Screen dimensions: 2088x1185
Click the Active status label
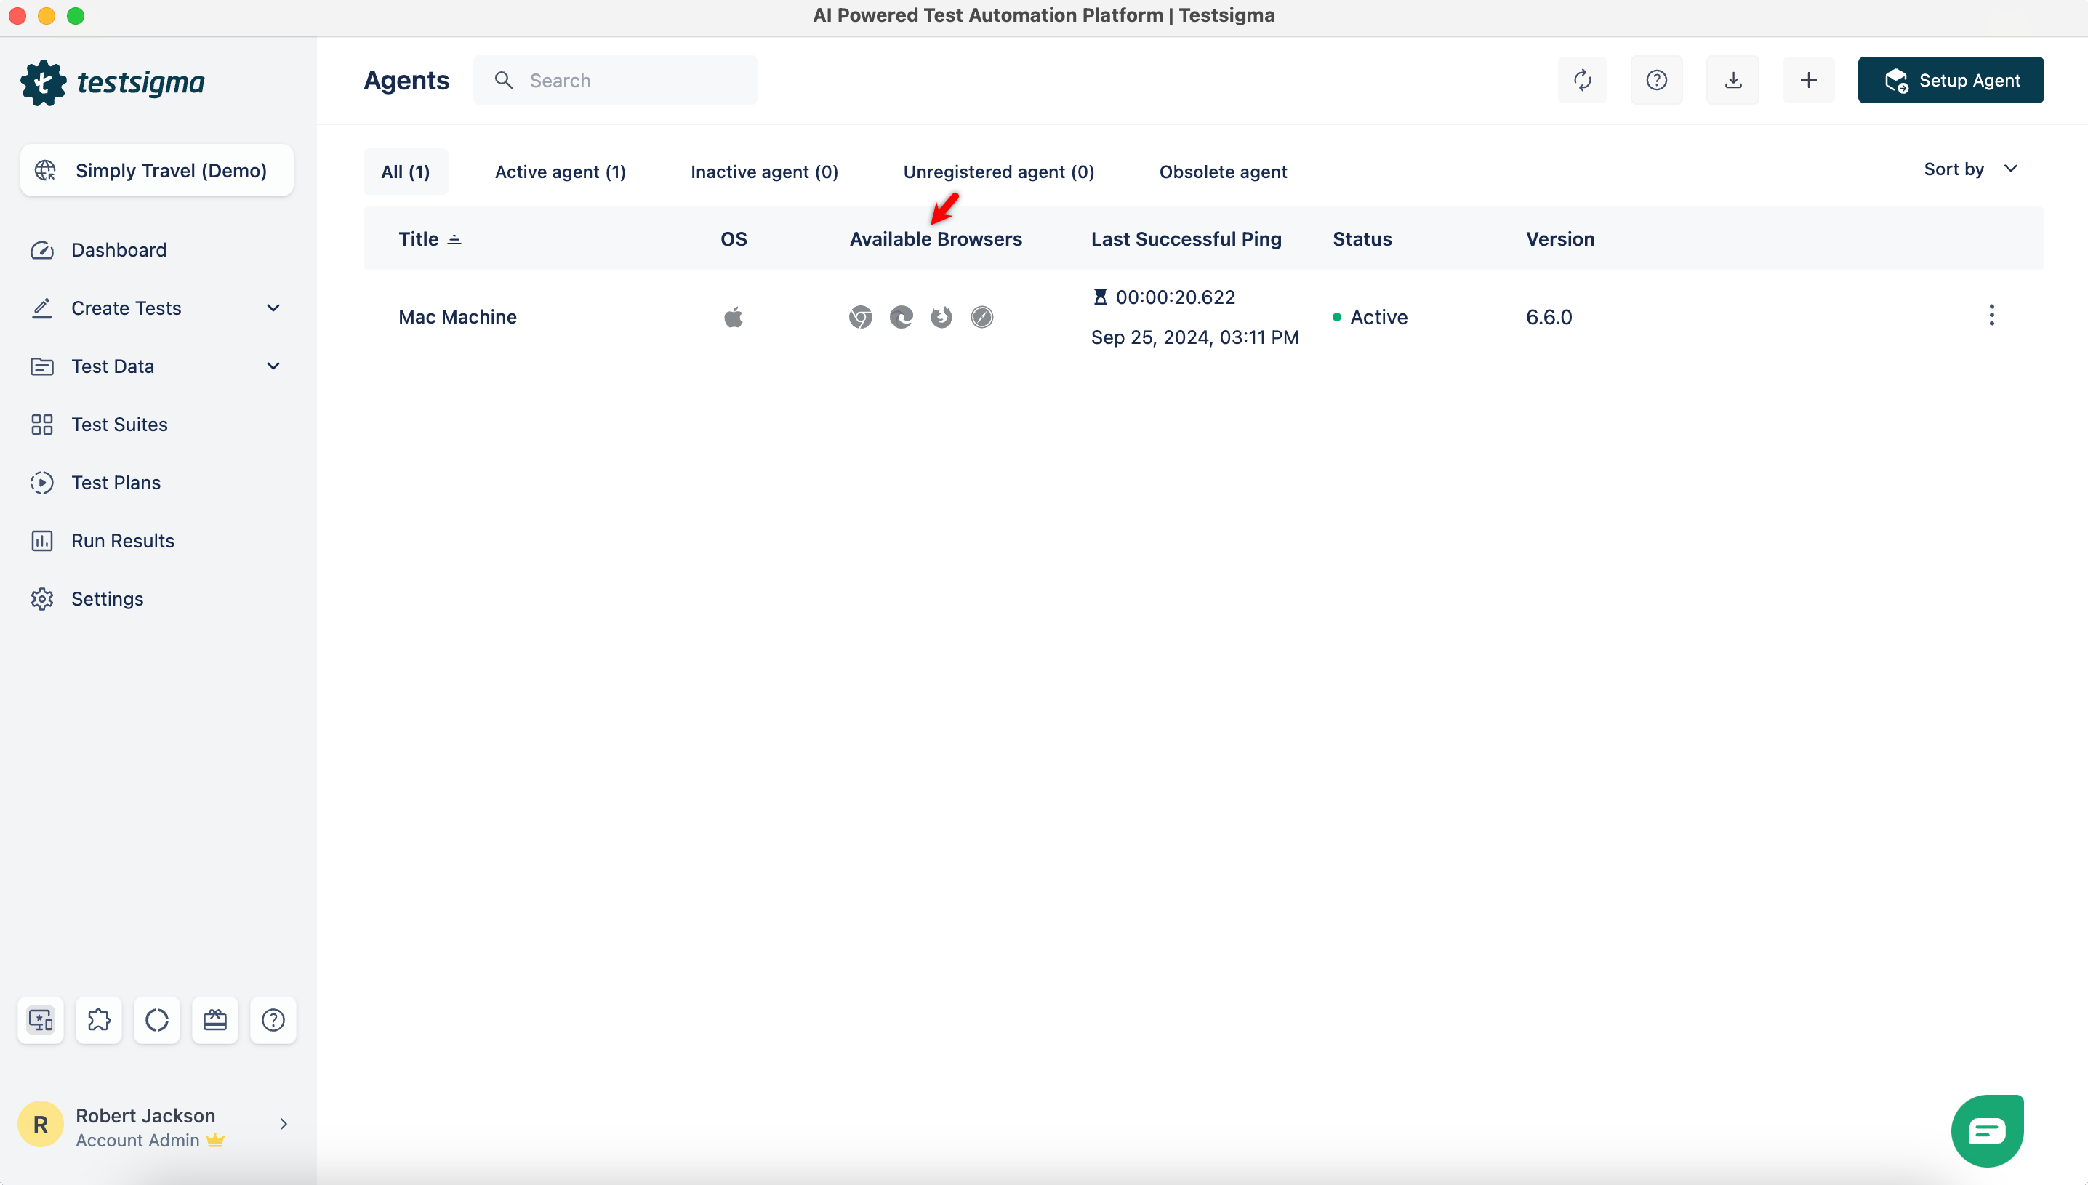pos(1378,316)
